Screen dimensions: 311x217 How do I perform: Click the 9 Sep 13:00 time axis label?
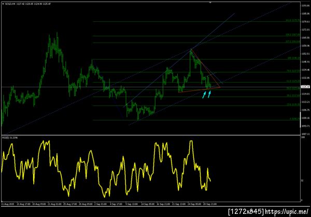132,204
